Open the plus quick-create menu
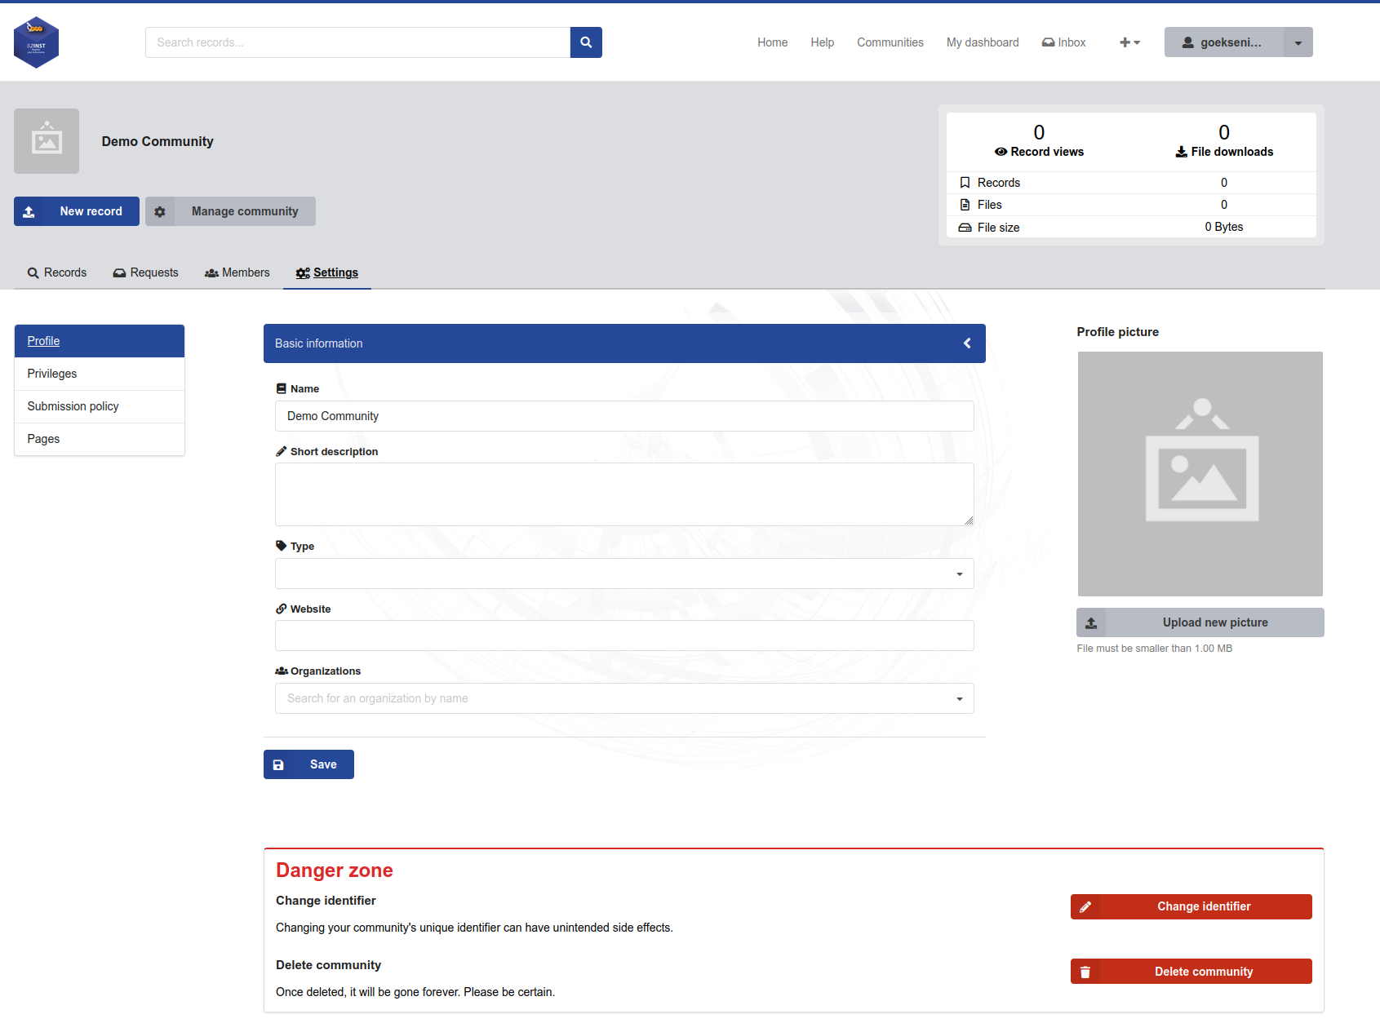 click(x=1129, y=42)
